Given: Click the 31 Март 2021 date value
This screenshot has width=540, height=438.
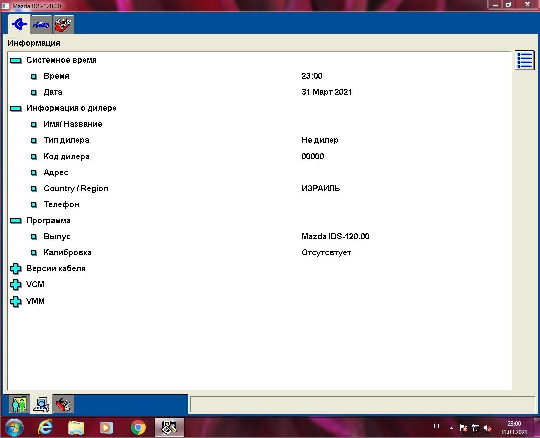Looking at the screenshot, I should [327, 92].
